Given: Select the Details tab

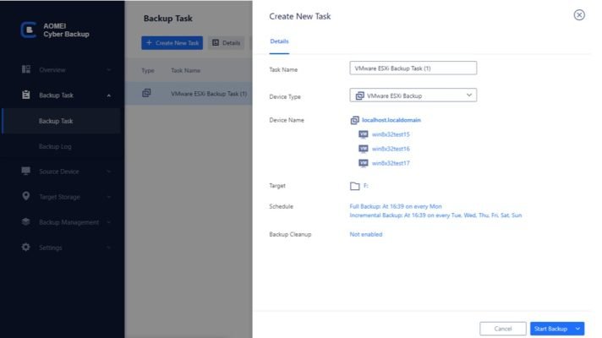Looking at the screenshot, I should 279,41.
